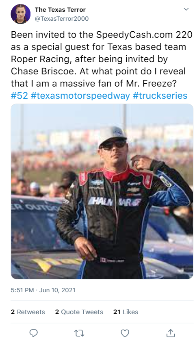Image resolution: width=195 pixels, height=343 pixels.
Task: Enlarge the attached race driver photo
Action: pos(102,191)
